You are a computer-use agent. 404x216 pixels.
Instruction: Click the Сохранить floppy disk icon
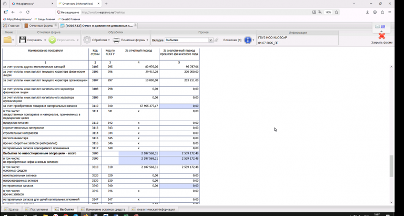click(23, 40)
